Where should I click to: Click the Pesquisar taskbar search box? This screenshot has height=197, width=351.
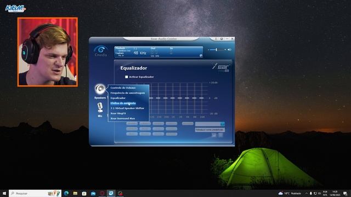pyautogui.click(x=35, y=193)
